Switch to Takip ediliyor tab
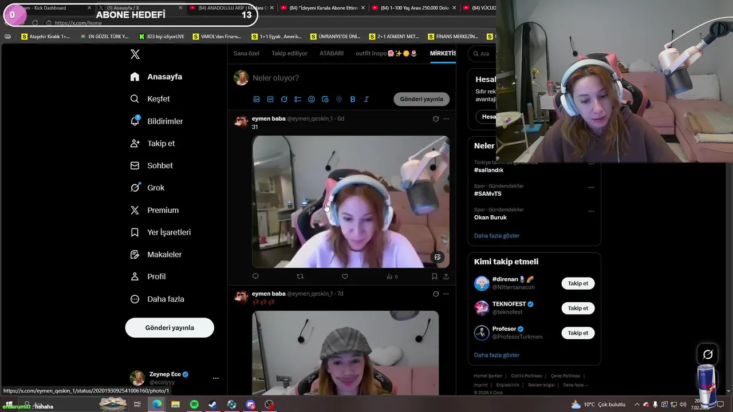This screenshot has width=733, height=412. click(x=289, y=53)
